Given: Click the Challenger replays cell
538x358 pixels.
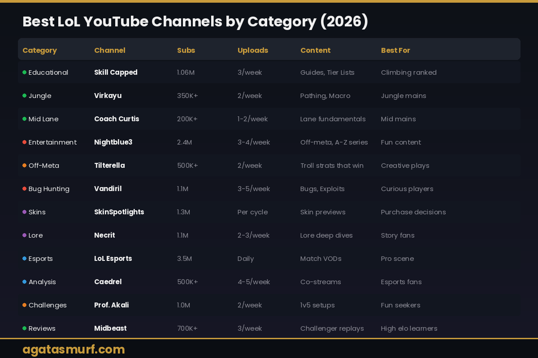Looking at the screenshot, I should (x=332, y=328).
